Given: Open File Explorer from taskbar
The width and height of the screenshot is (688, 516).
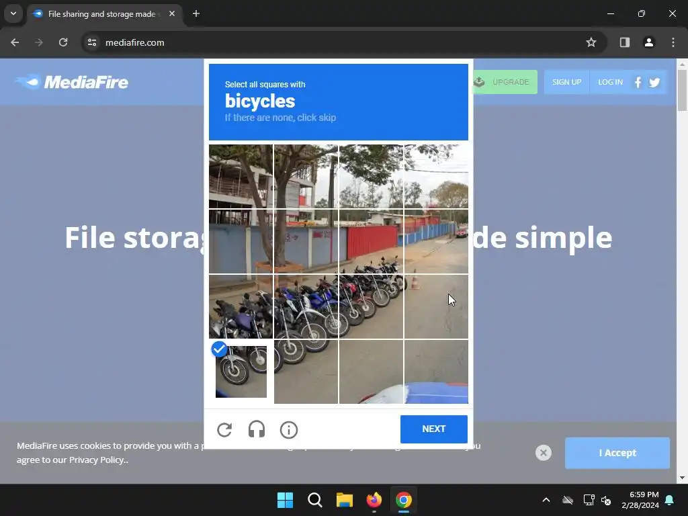Looking at the screenshot, I should pyautogui.click(x=345, y=500).
